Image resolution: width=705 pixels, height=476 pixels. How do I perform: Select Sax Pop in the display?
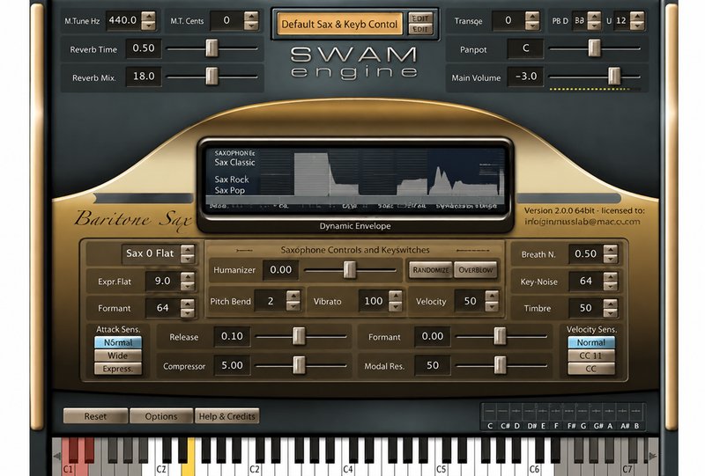[230, 190]
